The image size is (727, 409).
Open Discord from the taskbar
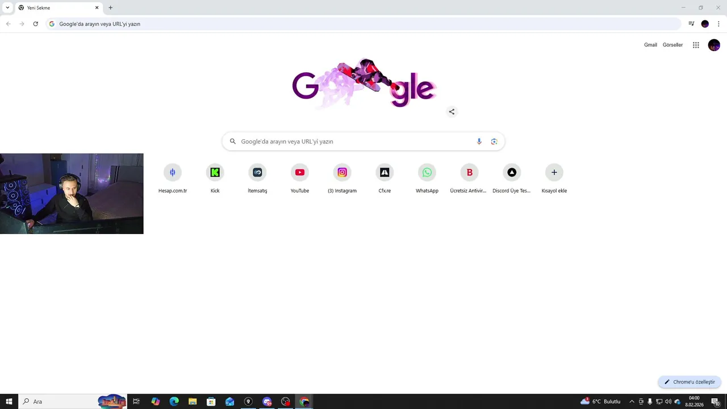267,402
